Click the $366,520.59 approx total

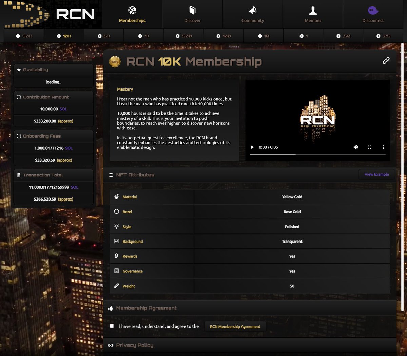pyautogui.click(x=53, y=199)
